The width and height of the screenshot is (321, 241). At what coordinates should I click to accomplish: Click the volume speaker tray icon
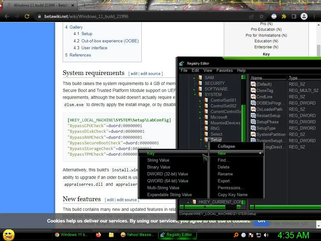coord(266,235)
